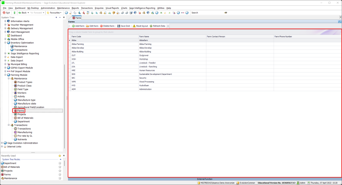342x185 pixels.
Task: Click the Delete farm red icon
Action: tap(101, 26)
